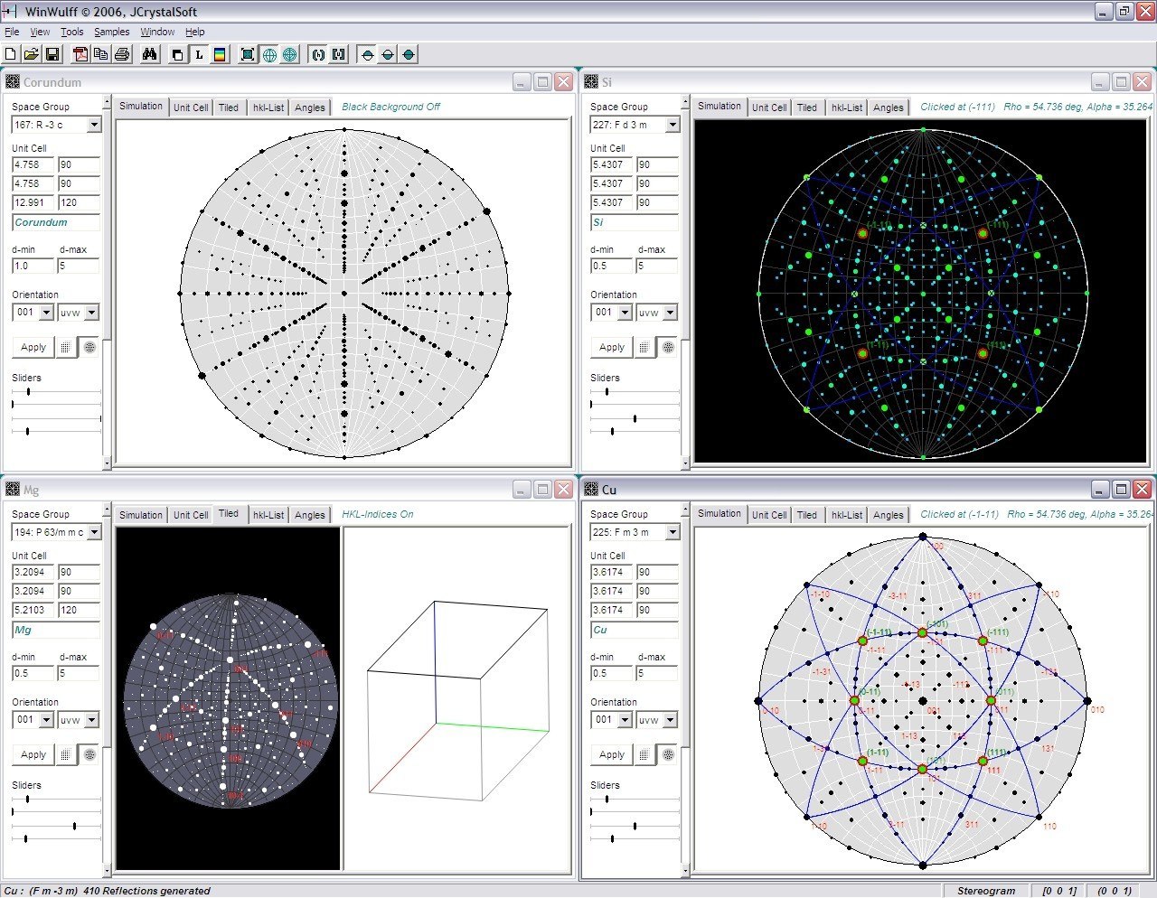Toggle black background toolbar icon
This screenshot has height=898, width=1157.
[x=178, y=55]
